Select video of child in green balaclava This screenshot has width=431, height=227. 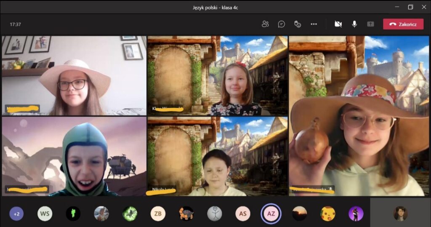tap(74, 156)
